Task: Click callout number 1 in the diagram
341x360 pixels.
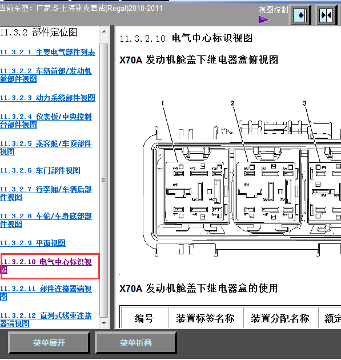Action: coord(162,103)
